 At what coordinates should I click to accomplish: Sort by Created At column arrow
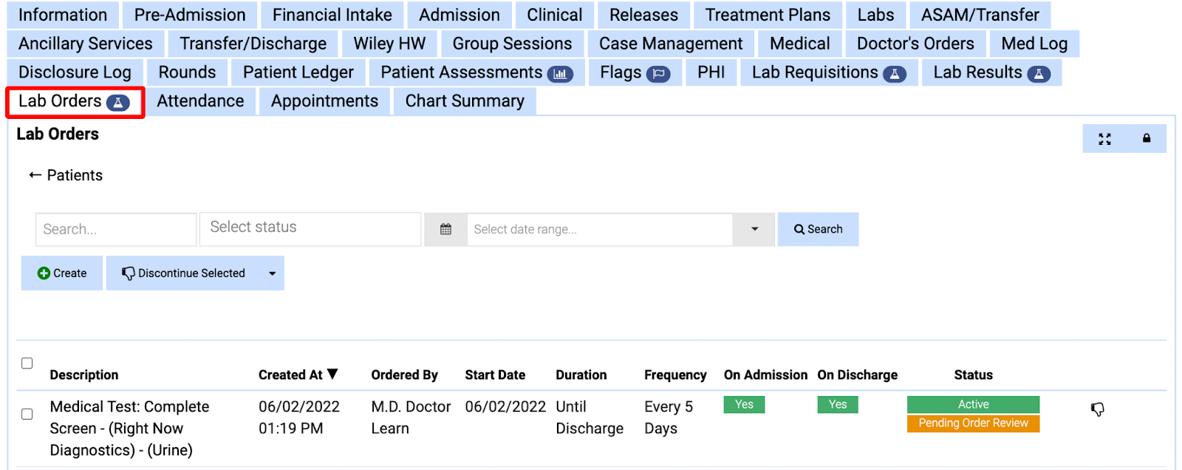333,374
